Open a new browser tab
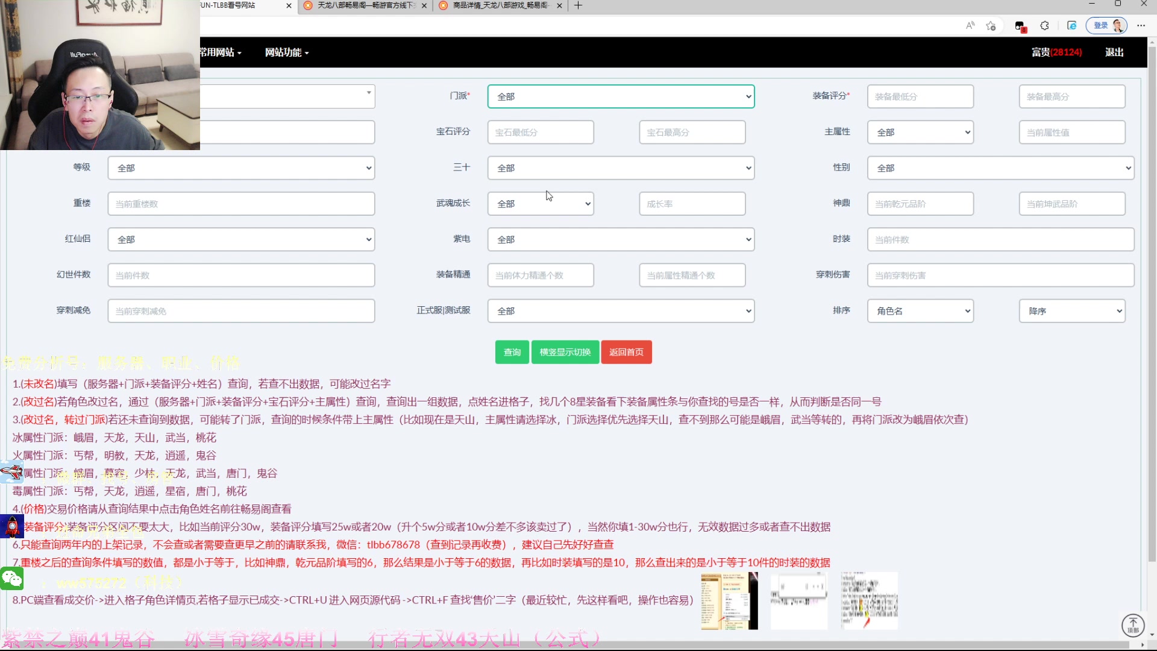The image size is (1157, 651). click(x=578, y=5)
